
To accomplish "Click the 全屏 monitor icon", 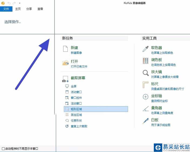I will tap(67, 86).
